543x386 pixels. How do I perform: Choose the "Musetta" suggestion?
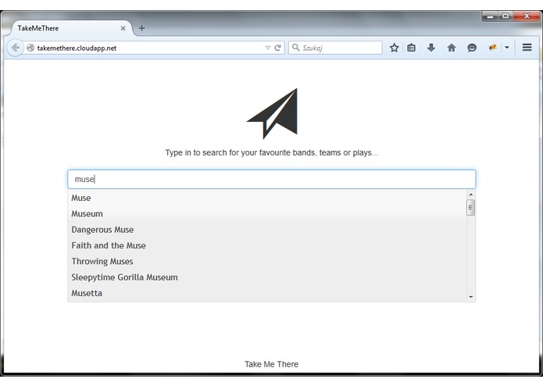pos(267,294)
